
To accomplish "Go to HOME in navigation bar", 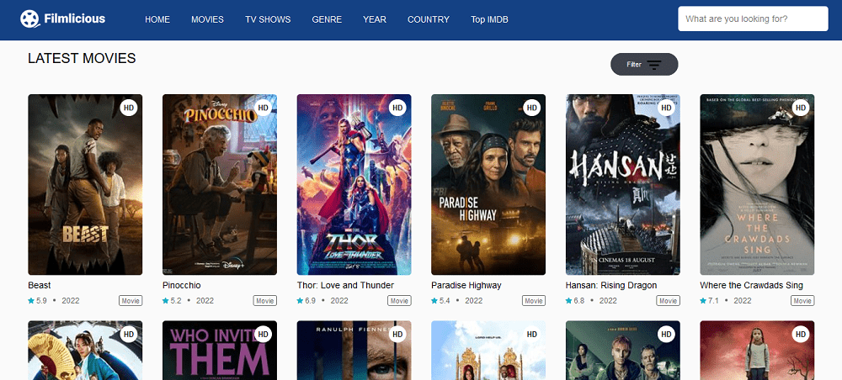I will click(157, 19).
